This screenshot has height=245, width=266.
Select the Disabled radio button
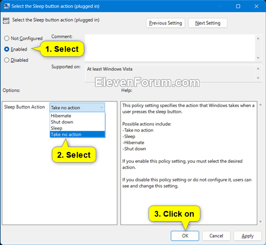(x=7, y=60)
